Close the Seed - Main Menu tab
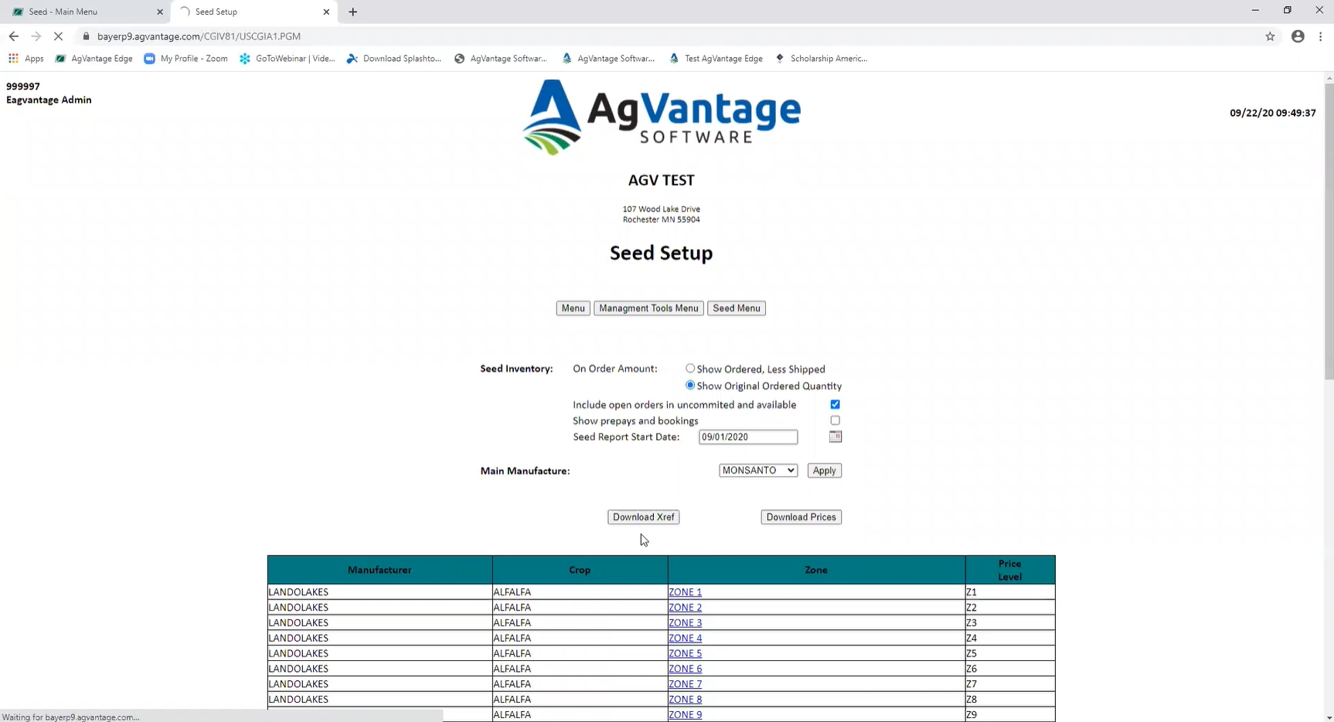 [160, 12]
